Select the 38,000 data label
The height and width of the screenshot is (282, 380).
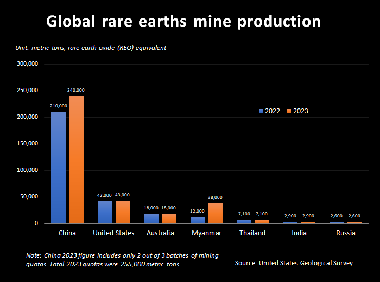(x=216, y=197)
